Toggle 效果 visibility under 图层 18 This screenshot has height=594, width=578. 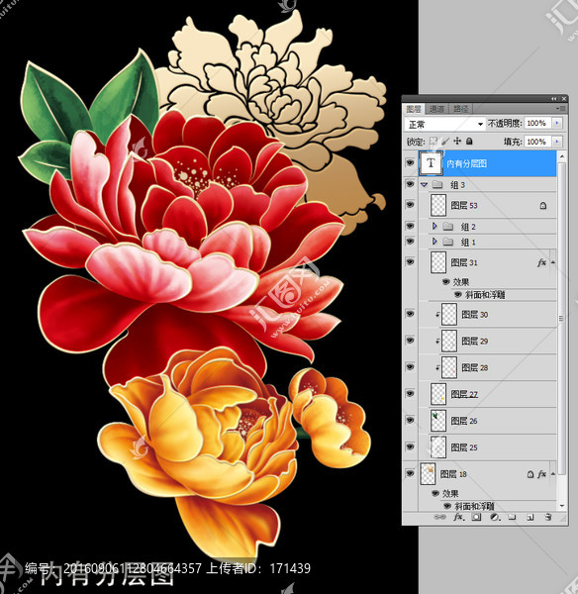(435, 494)
